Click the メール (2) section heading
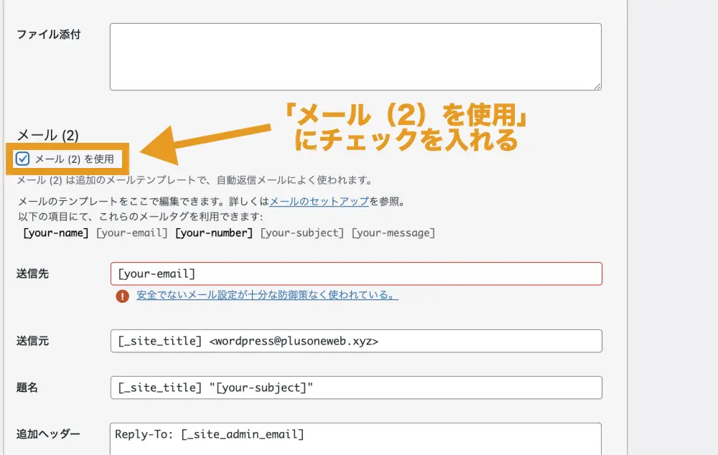 pyautogui.click(x=47, y=135)
